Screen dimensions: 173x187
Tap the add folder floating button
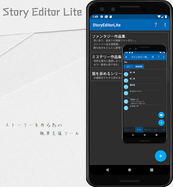161,115
